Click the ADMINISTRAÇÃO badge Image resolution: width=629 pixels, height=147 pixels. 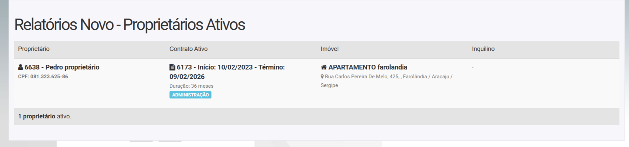coord(190,95)
